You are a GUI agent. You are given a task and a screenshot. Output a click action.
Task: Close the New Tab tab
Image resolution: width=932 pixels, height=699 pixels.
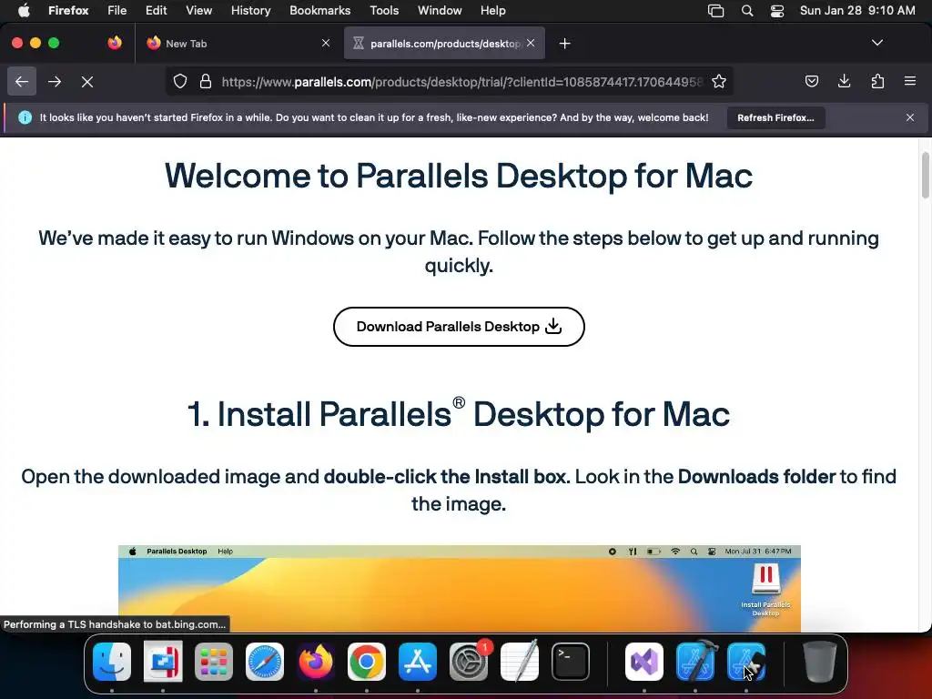tap(326, 43)
